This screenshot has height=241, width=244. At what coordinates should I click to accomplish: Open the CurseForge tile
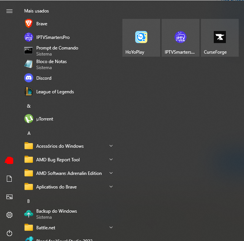pos(220,38)
